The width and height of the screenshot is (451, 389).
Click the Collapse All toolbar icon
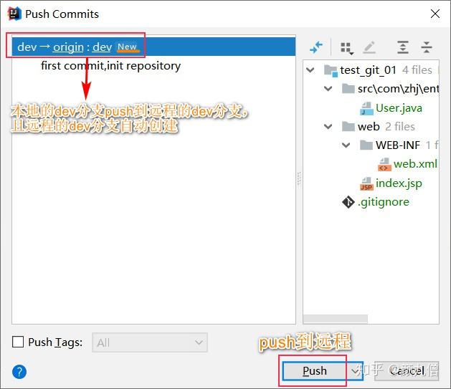coord(427,47)
